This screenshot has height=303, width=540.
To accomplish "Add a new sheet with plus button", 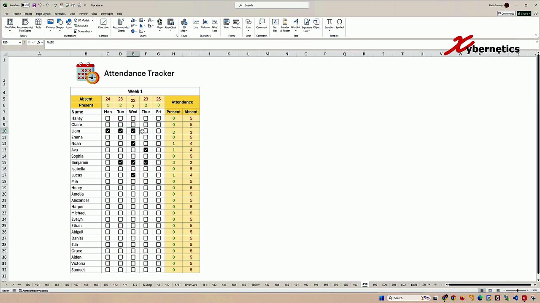I will coord(435,285).
